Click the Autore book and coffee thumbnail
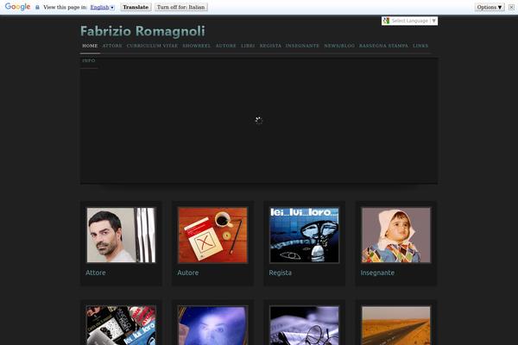The width and height of the screenshot is (518, 345). tap(212, 235)
